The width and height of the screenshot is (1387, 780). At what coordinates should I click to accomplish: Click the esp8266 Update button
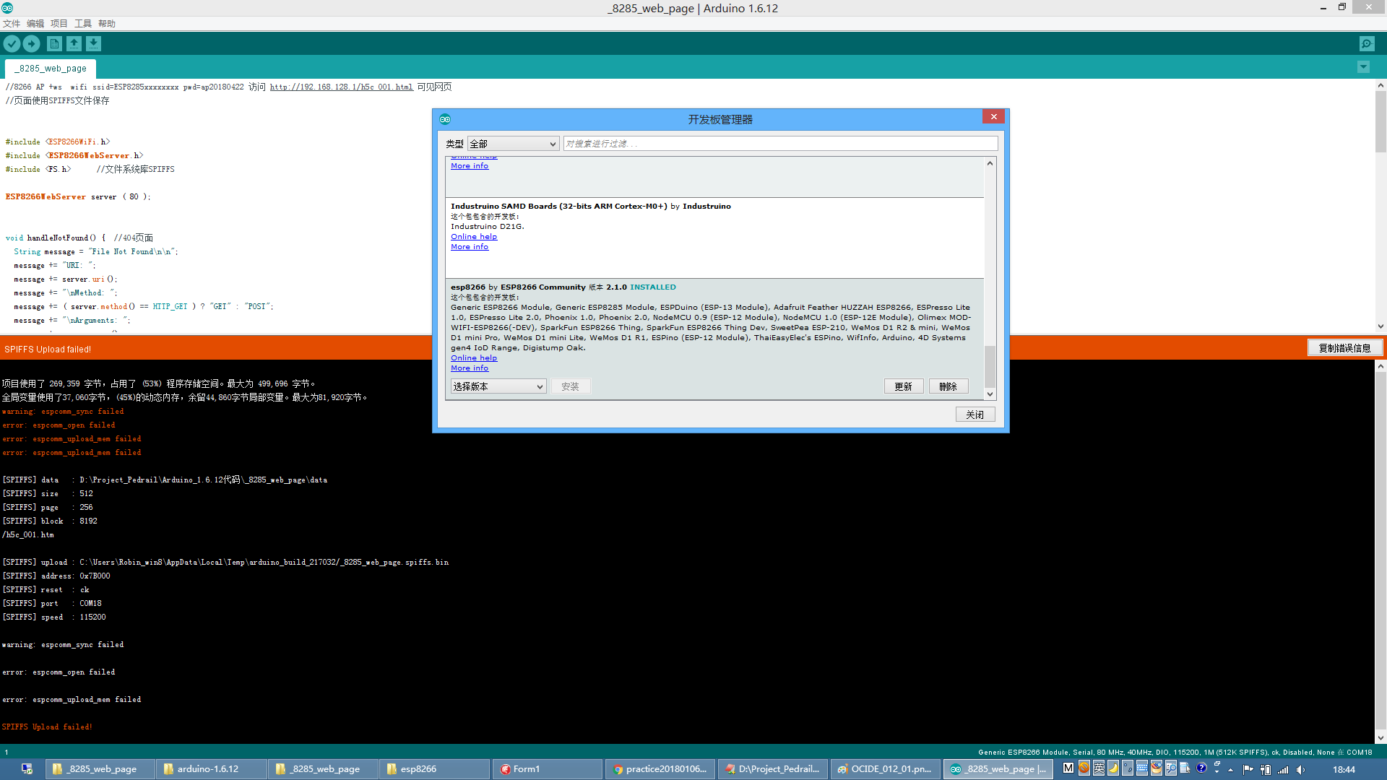[903, 386]
